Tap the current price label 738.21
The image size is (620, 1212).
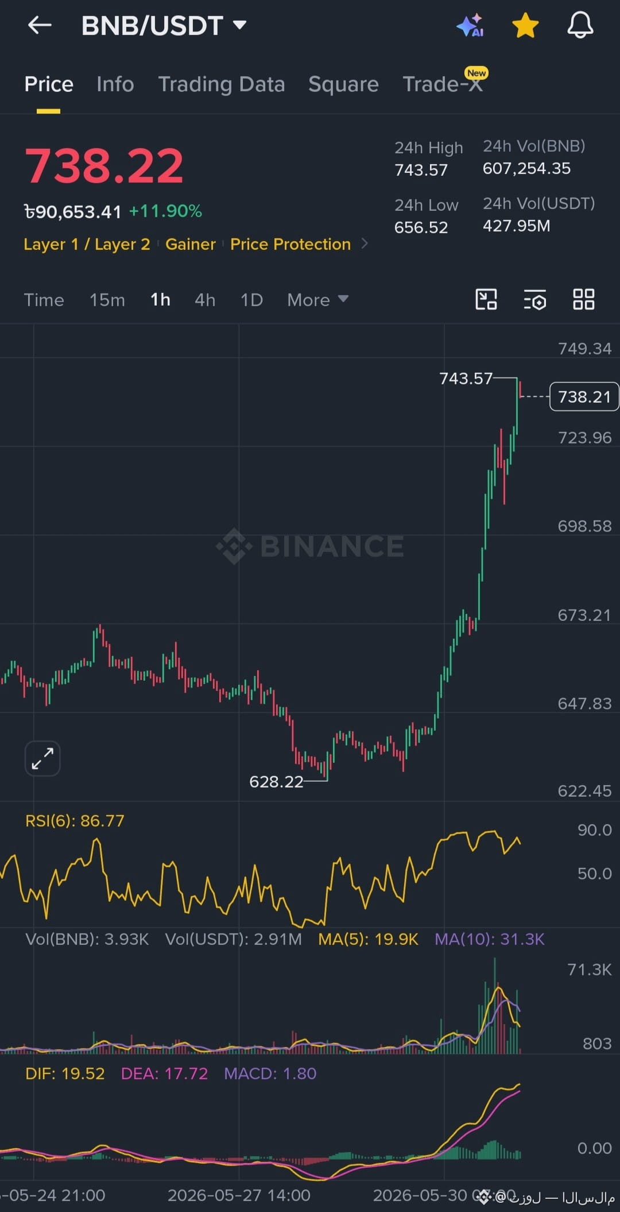[x=584, y=397]
